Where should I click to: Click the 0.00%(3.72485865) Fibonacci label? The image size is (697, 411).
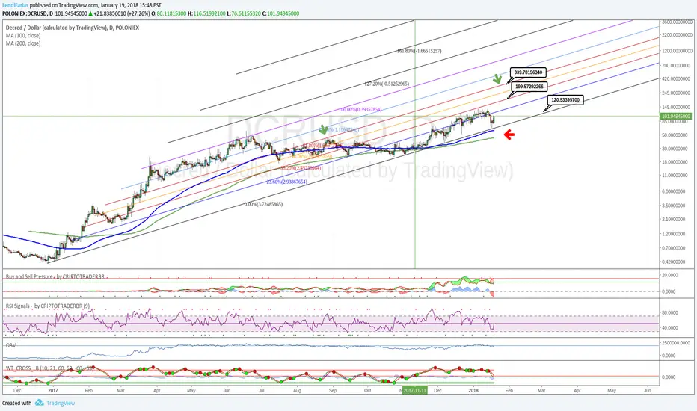click(263, 205)
